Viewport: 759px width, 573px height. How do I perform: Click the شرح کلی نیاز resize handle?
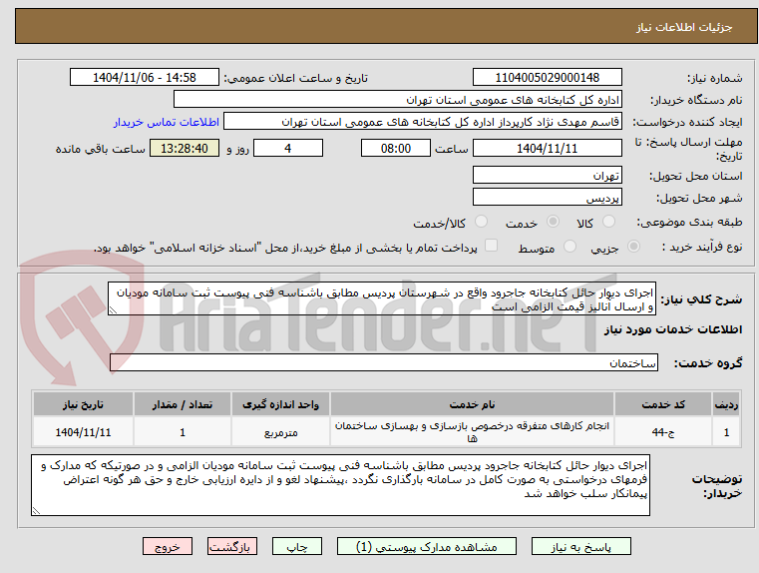coord(113,310)
